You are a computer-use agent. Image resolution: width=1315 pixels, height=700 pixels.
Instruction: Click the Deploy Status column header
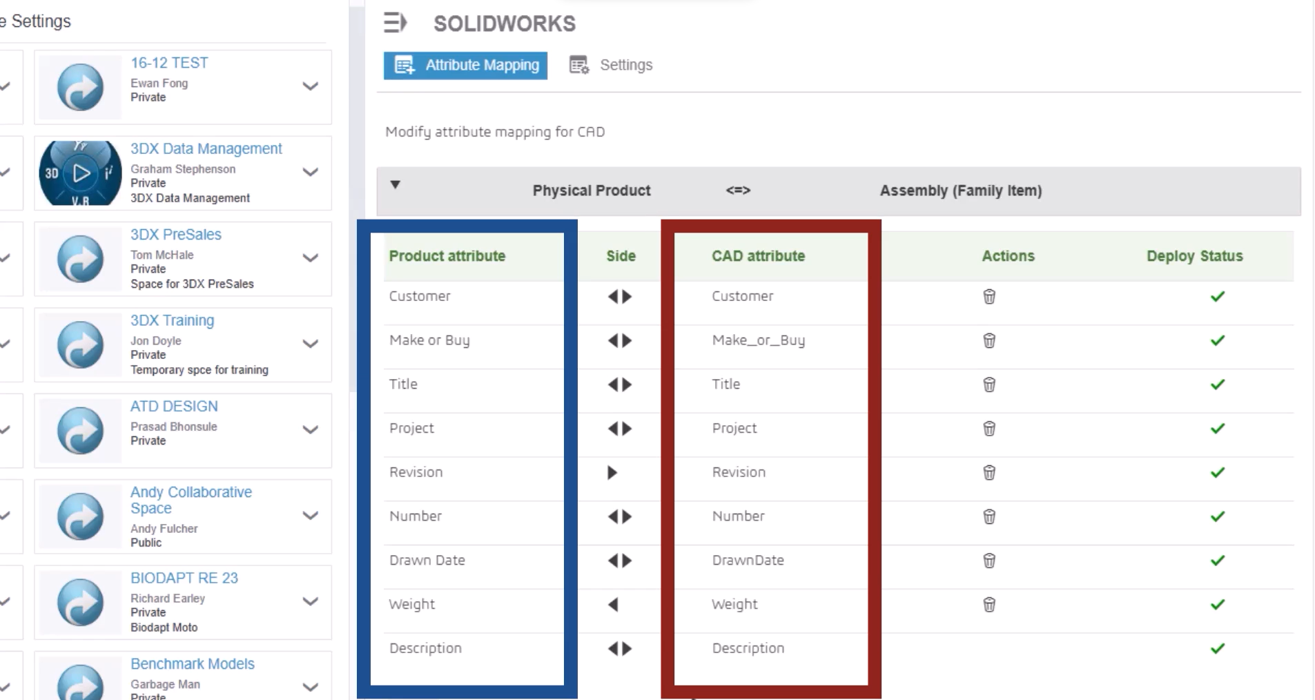coord(1194,256)
